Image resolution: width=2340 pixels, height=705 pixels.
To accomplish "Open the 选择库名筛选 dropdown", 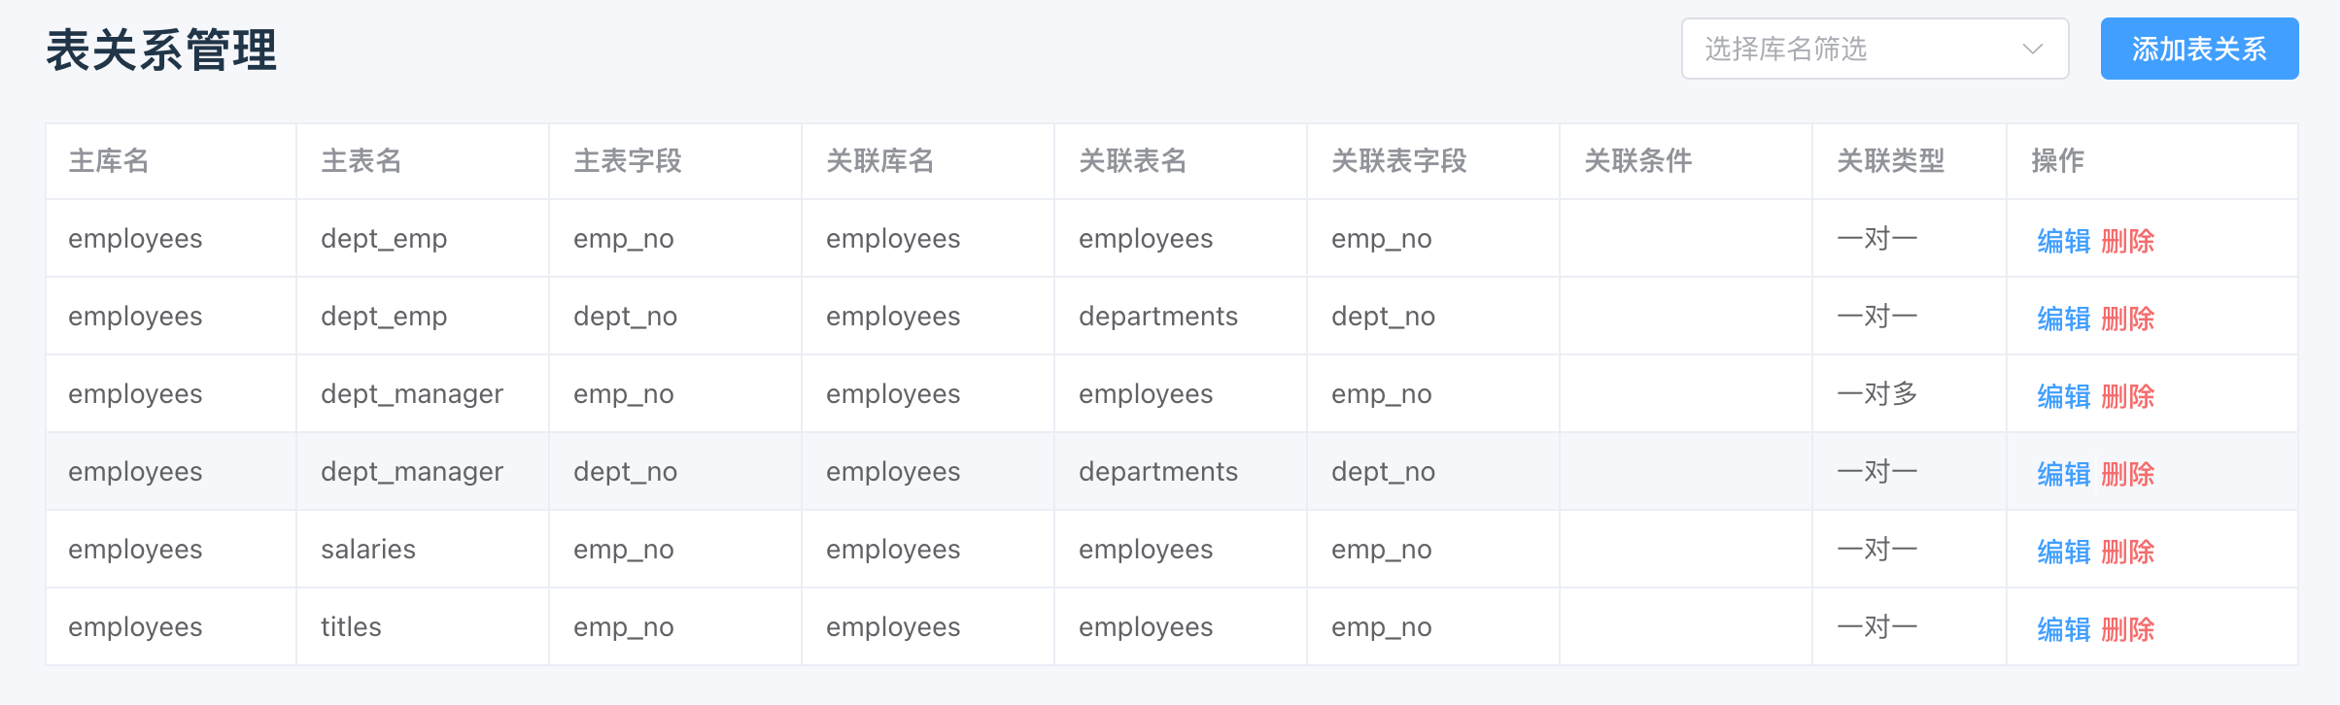I will [x=1875, y=49].
